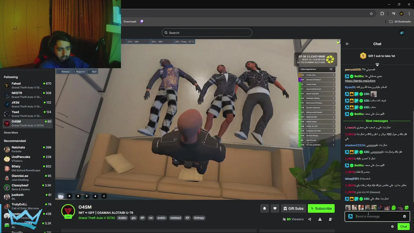The image size is (414, 233).
Task: Open pwrsxb505 user in chat
Action: 353,70
